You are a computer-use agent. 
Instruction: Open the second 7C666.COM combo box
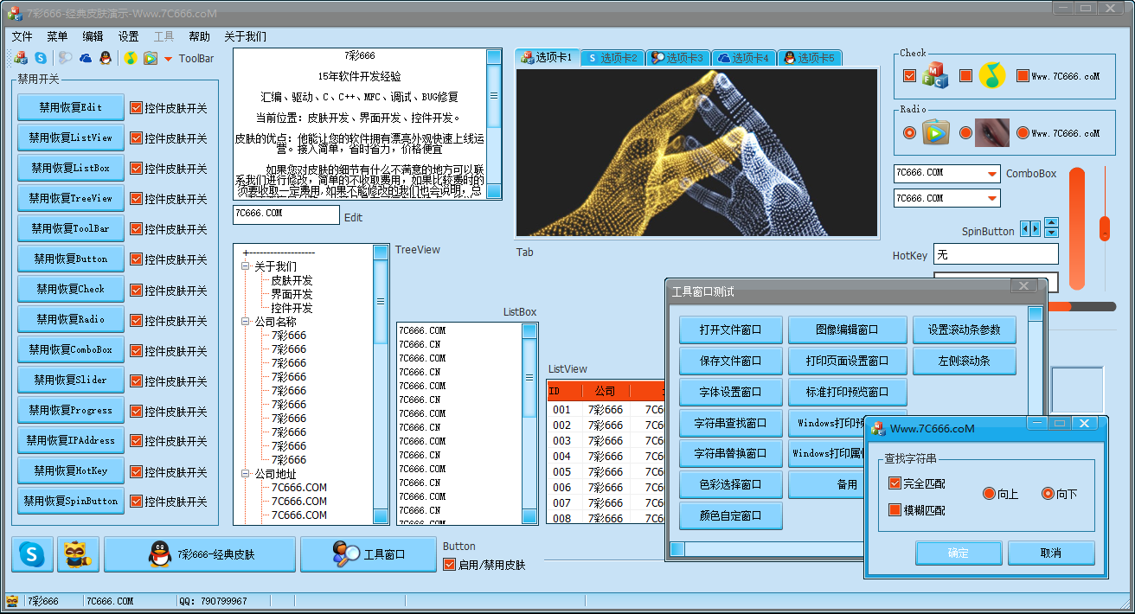992,199
